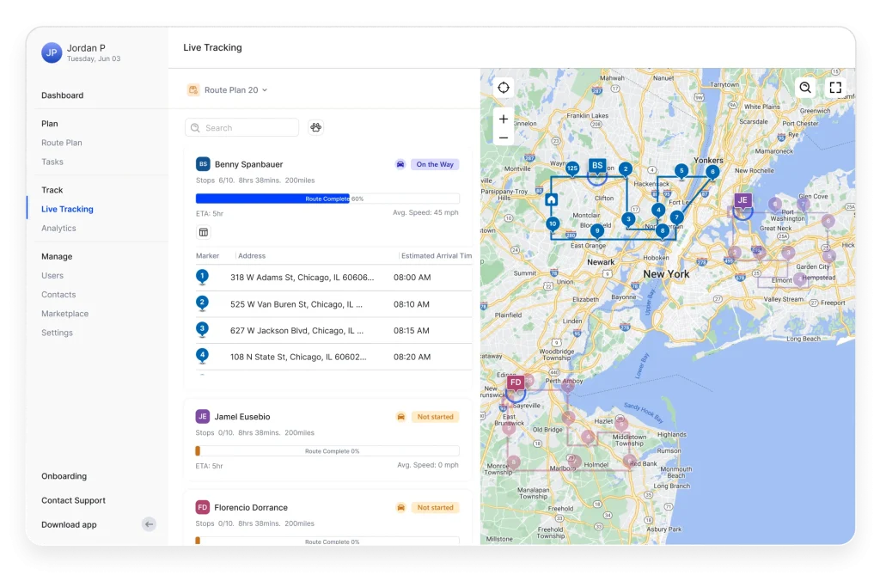Click Florencio Dorrance's Not started badge

[x=435, y=508]
